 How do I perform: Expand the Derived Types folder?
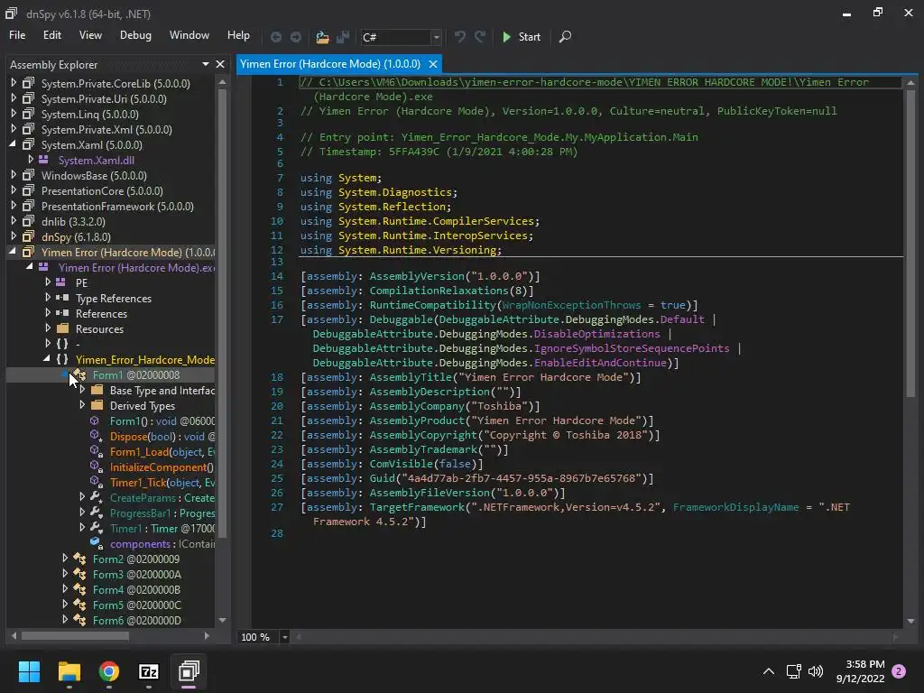[82, 406]
